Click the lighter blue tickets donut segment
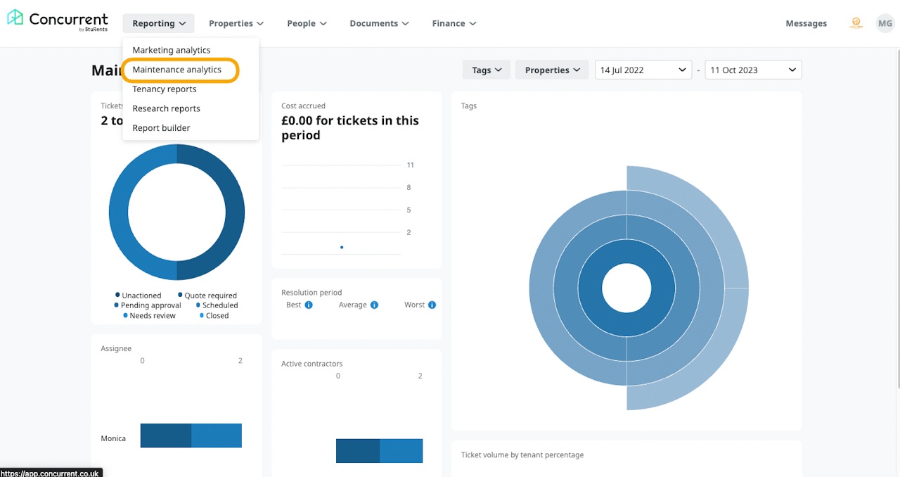This screenshot has height=477, width=900. [118, 212]
